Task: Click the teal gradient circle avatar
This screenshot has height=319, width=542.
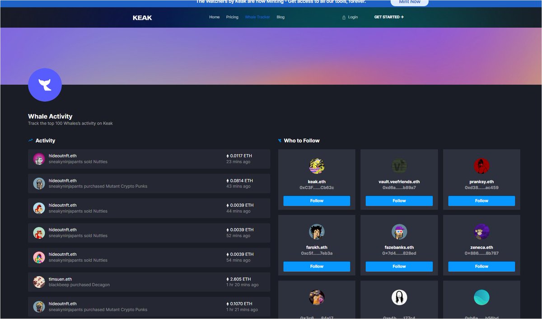Action: click(481, 297)
